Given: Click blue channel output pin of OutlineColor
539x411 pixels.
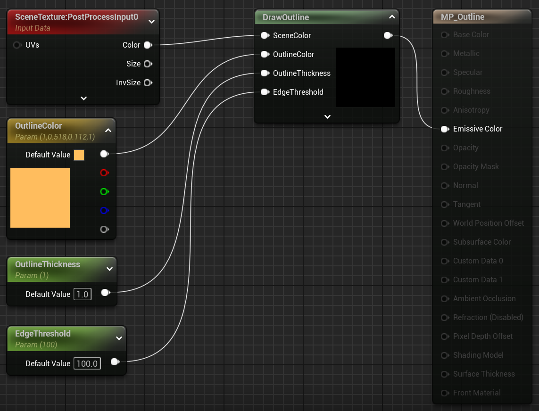Looking at the screenshot, I should click(x=104, y=211).
